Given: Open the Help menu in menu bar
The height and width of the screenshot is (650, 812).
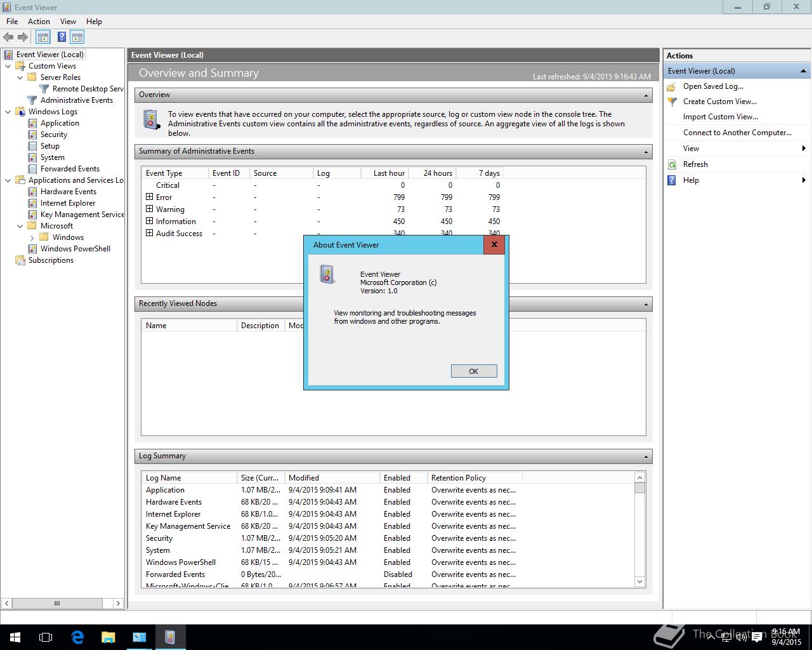Looking at the screenshot, I should coord(94,22).
